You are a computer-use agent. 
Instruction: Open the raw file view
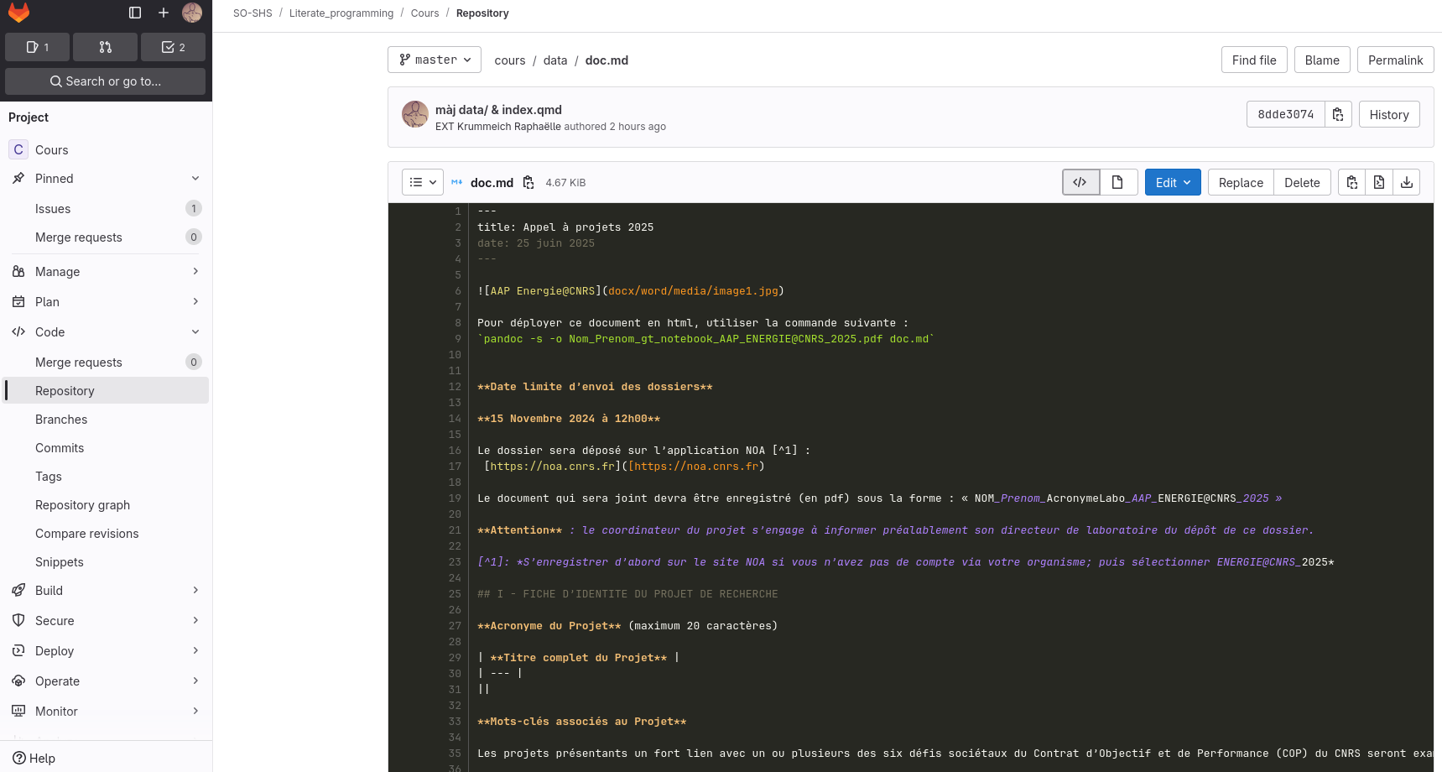(1378, 182)
